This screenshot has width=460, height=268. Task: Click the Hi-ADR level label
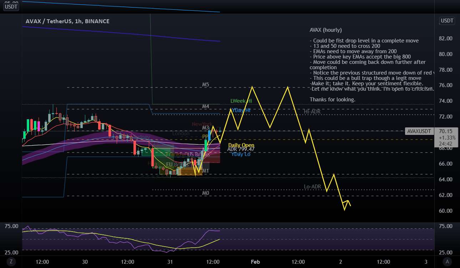point(312,112)
